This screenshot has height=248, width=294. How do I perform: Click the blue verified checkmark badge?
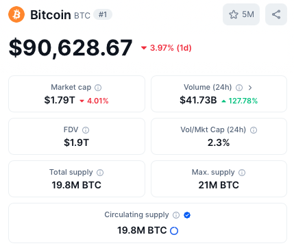[187, 215]
